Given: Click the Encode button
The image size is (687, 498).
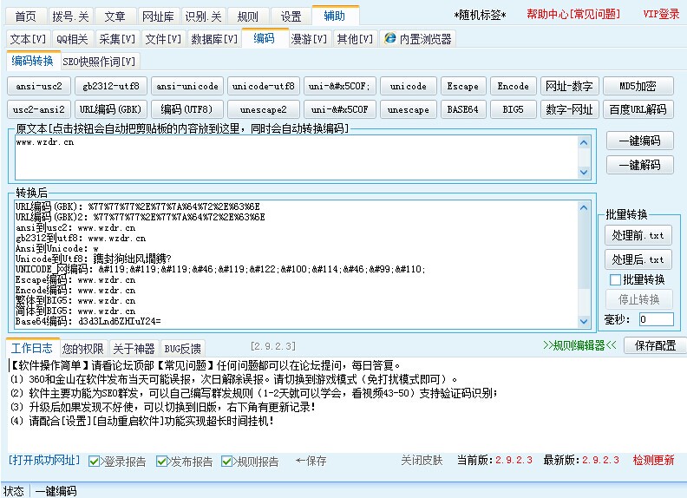Looking at the screenshot, I should pos(513,86).
